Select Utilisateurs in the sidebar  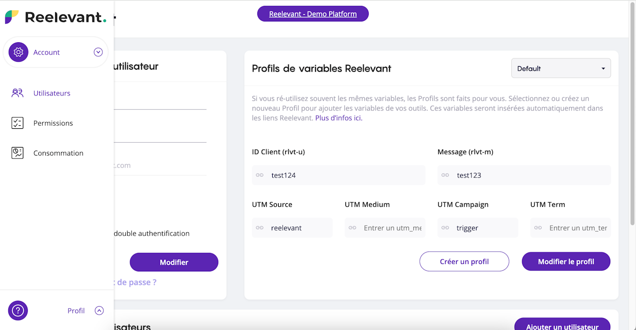click(x=52, y=93)
